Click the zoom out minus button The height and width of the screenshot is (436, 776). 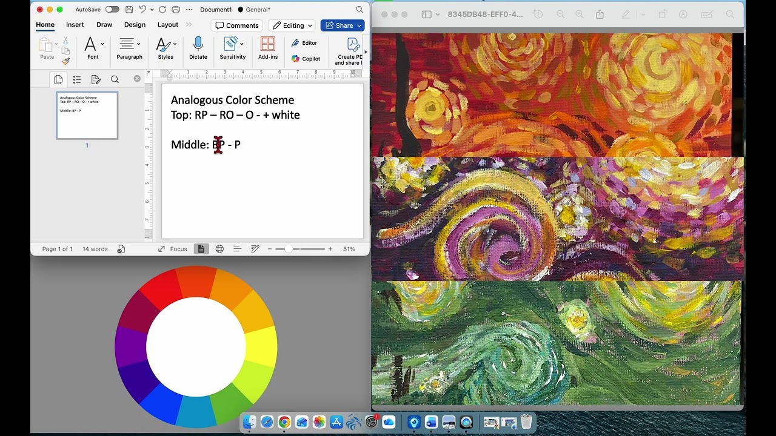click(x=270, y=249)
